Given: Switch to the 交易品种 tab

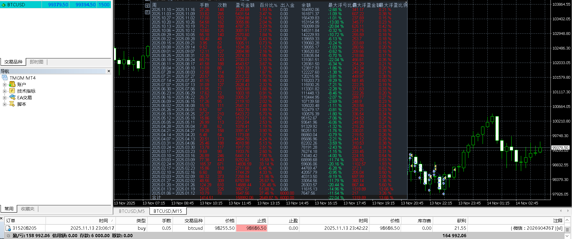Looking at the screenshot, I should pyautogui.click(x=13, y=62).
